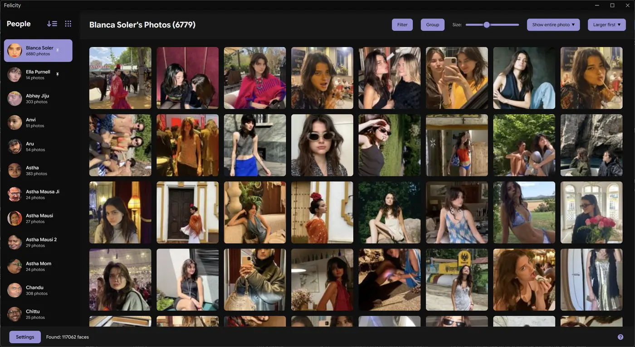Open thumbnail of silver sequin dress

pos(591,280)
